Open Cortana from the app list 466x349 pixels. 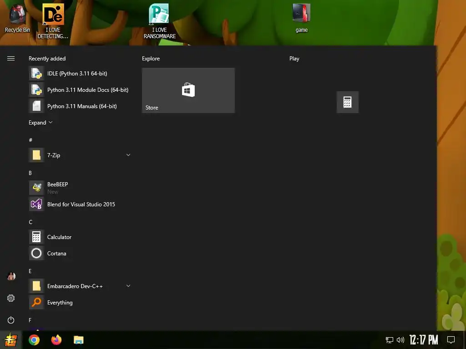click(80, 253)
